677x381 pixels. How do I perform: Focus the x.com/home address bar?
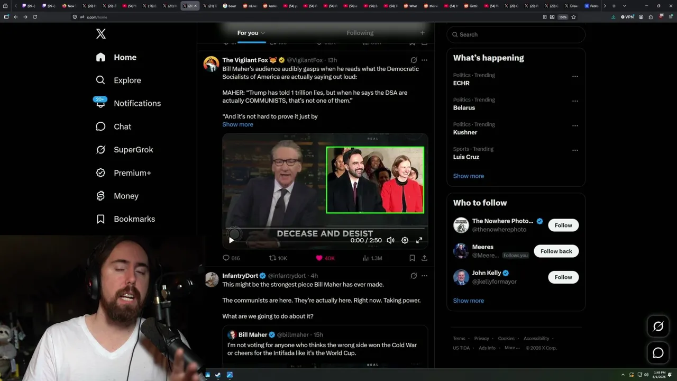(x=308, y=17)
